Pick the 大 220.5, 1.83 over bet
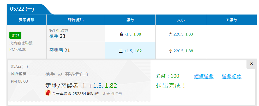This screenshot has width=259, height=106. 181,34
